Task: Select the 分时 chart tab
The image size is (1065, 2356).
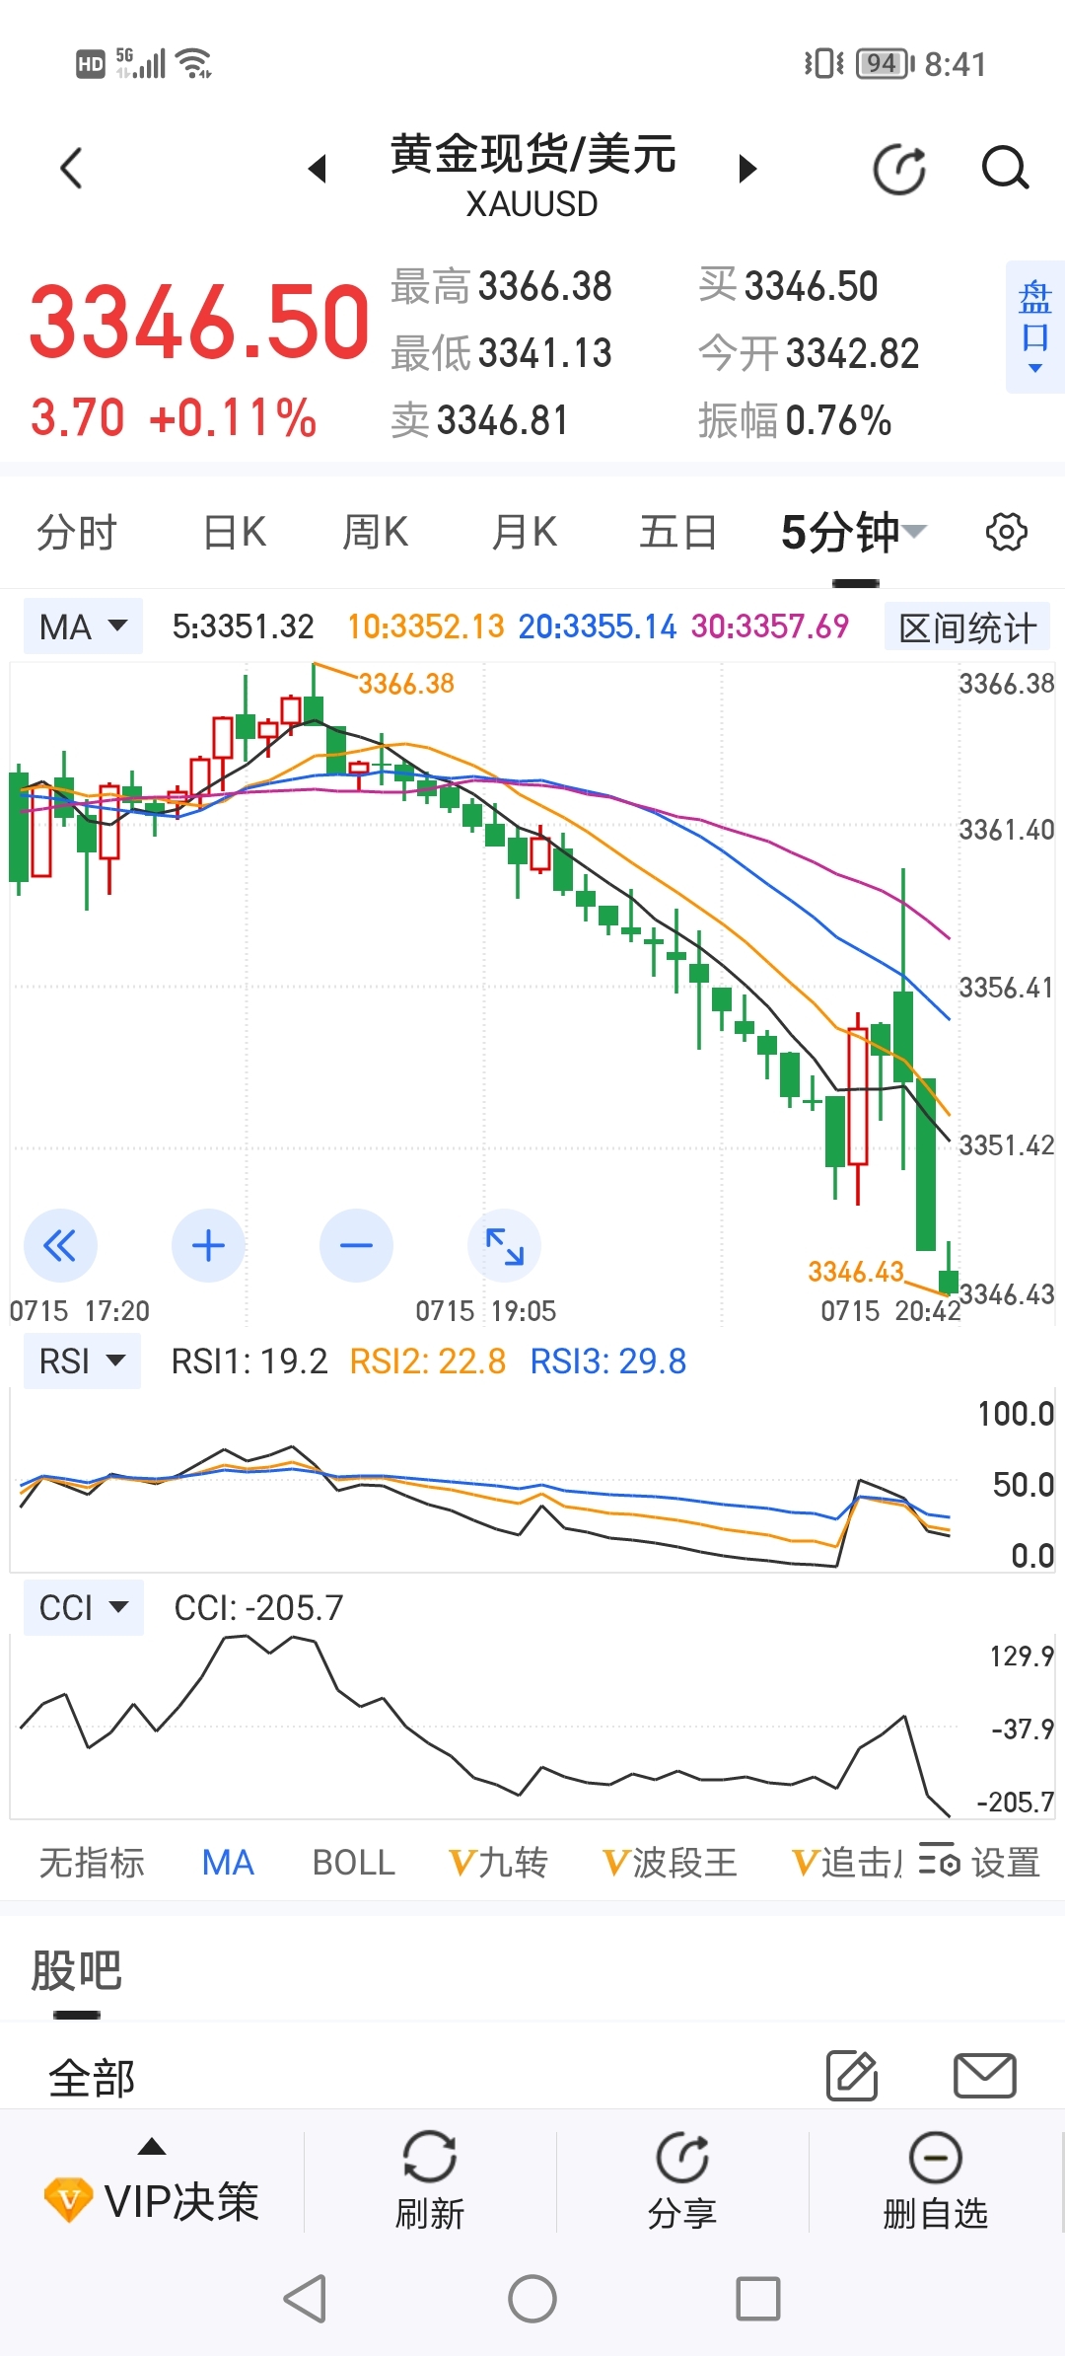Action: 77,533
